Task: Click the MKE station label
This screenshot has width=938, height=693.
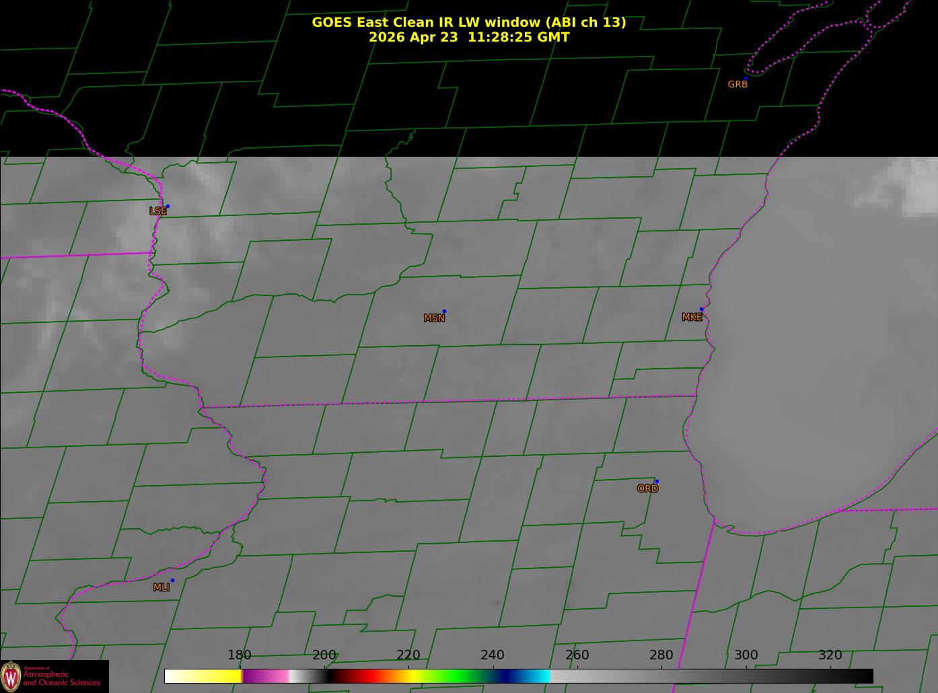Action: 692,317
